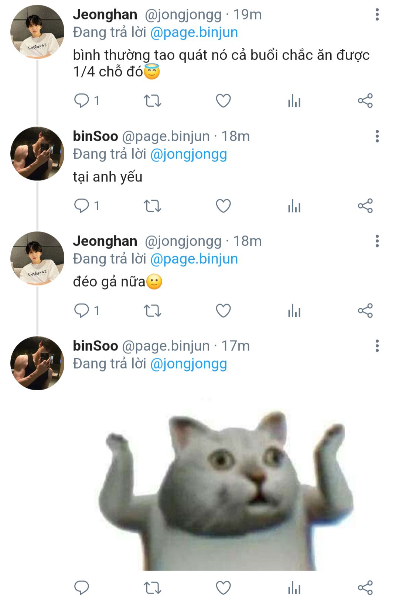This screenshot has width=399, height=598.
Task: Open more options for Jeonghan's 19m tweet
Action: [x=377, y=15]
